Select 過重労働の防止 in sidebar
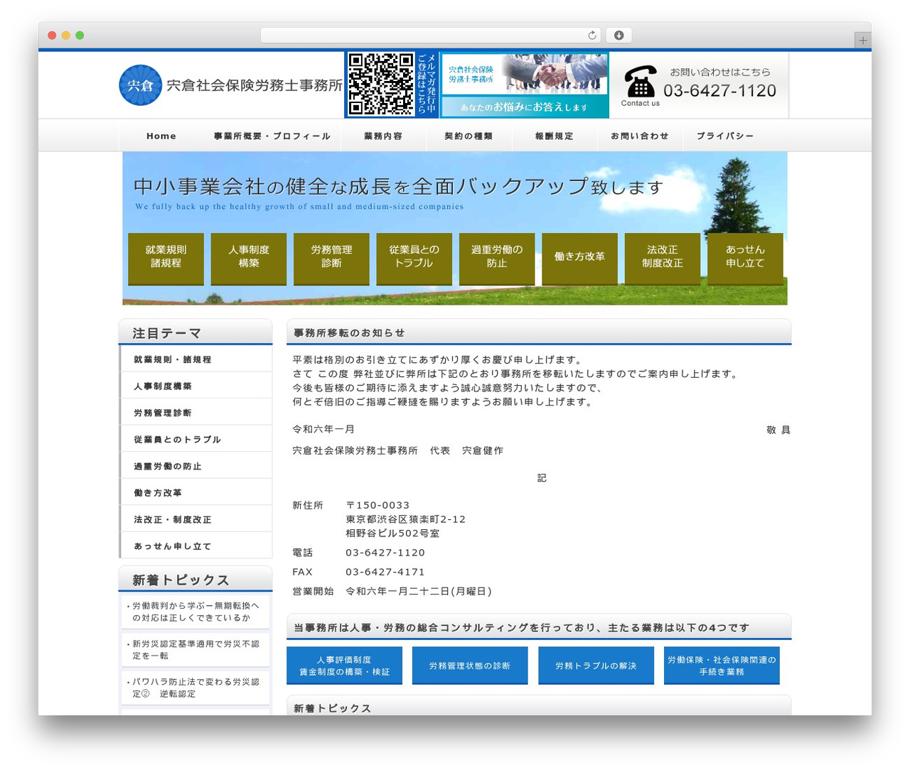 [x=196, y=466]
